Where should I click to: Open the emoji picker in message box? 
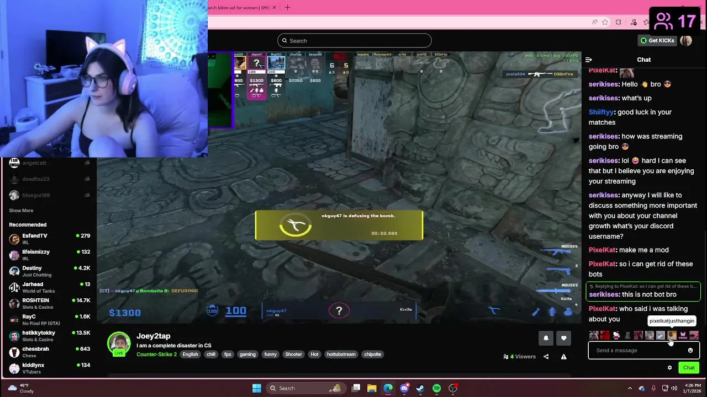click(690, 350)
